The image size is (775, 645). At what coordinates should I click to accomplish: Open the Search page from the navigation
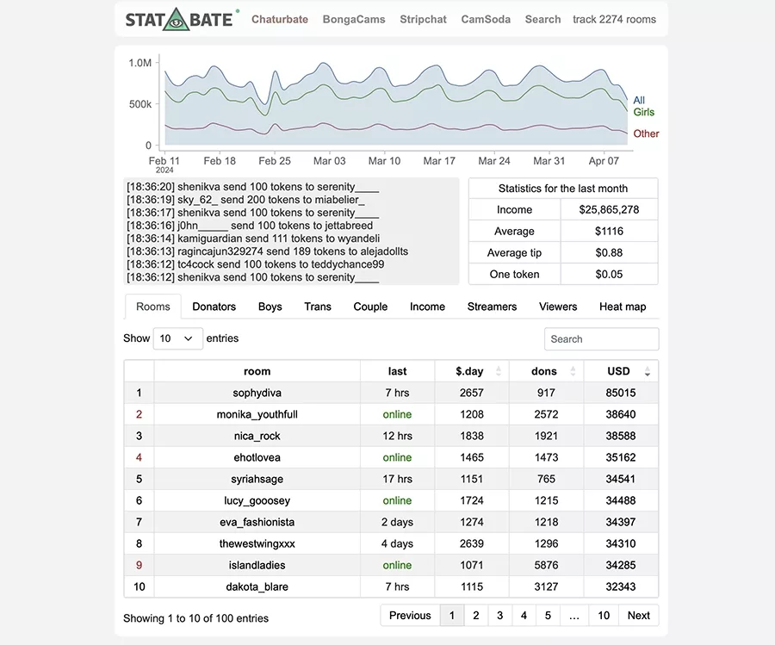click(x=542, y=18)
